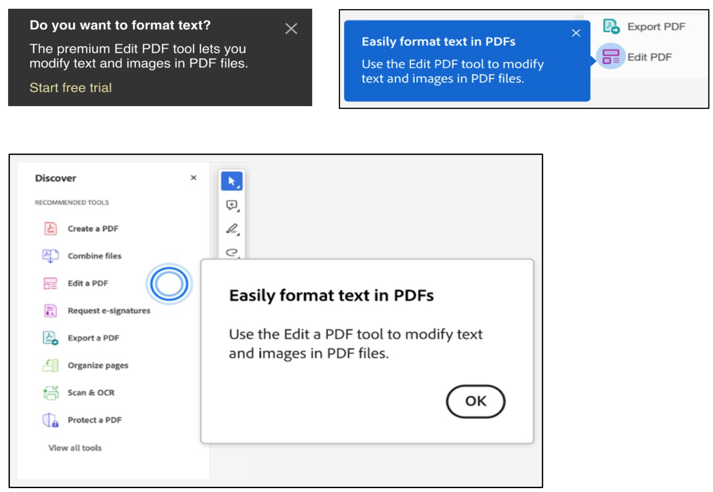
Task: Click the Request e-signatures icon
Action: pyautogui.click(x=50, y=311)
